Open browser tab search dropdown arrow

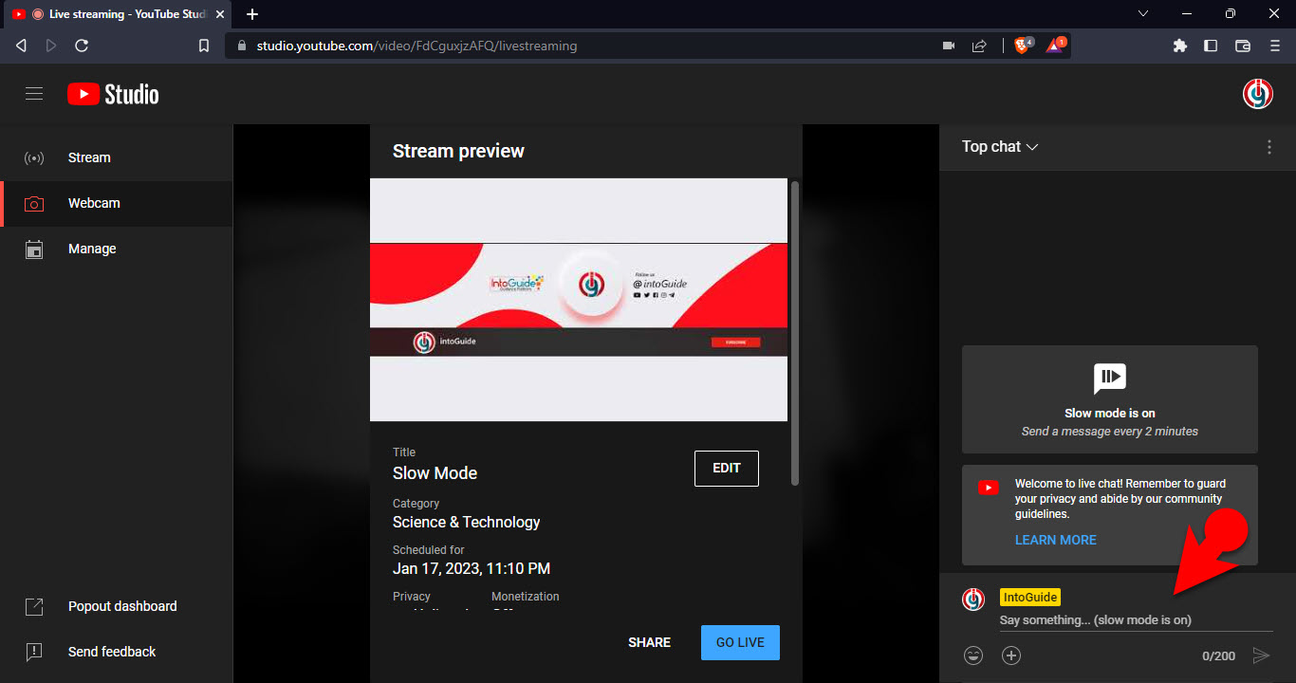(x=1143, y=14)
